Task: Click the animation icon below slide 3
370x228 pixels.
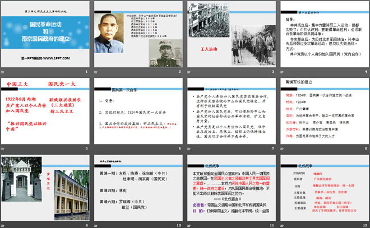Action: [189, 72]
